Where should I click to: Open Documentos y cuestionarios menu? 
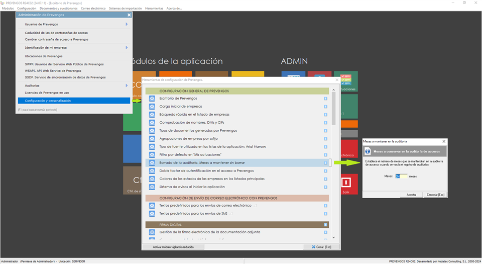(58, 9)
